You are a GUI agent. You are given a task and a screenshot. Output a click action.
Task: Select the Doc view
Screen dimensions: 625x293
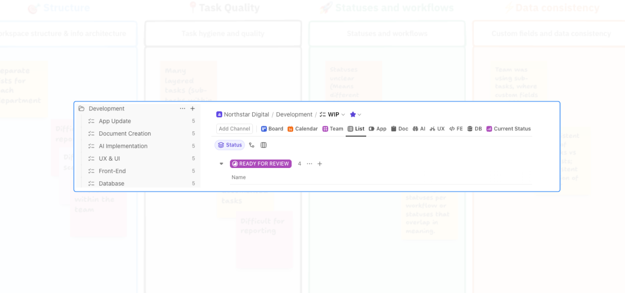click(x=399, y=128)
